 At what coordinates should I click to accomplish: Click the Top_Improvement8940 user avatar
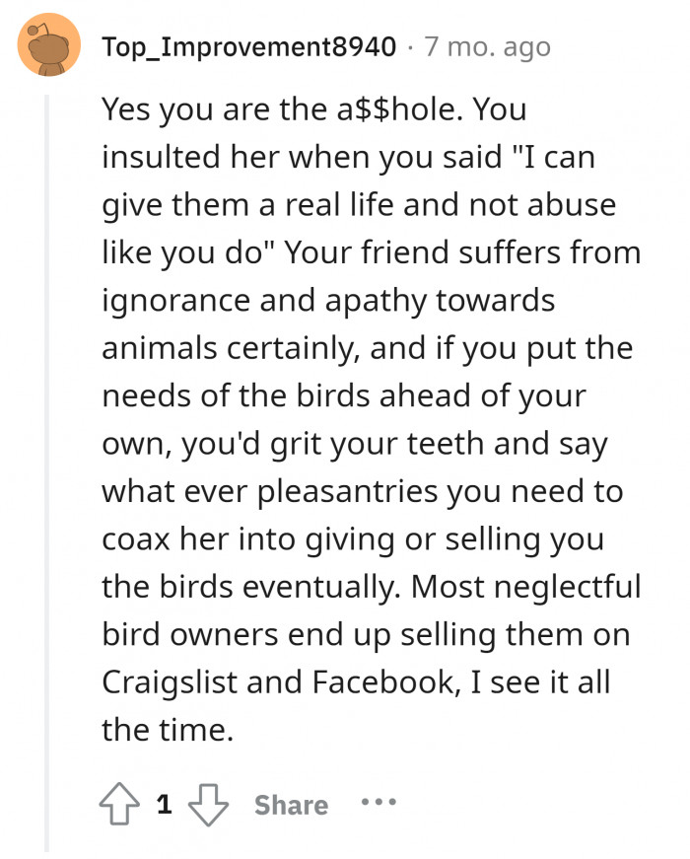pos(48,46)
